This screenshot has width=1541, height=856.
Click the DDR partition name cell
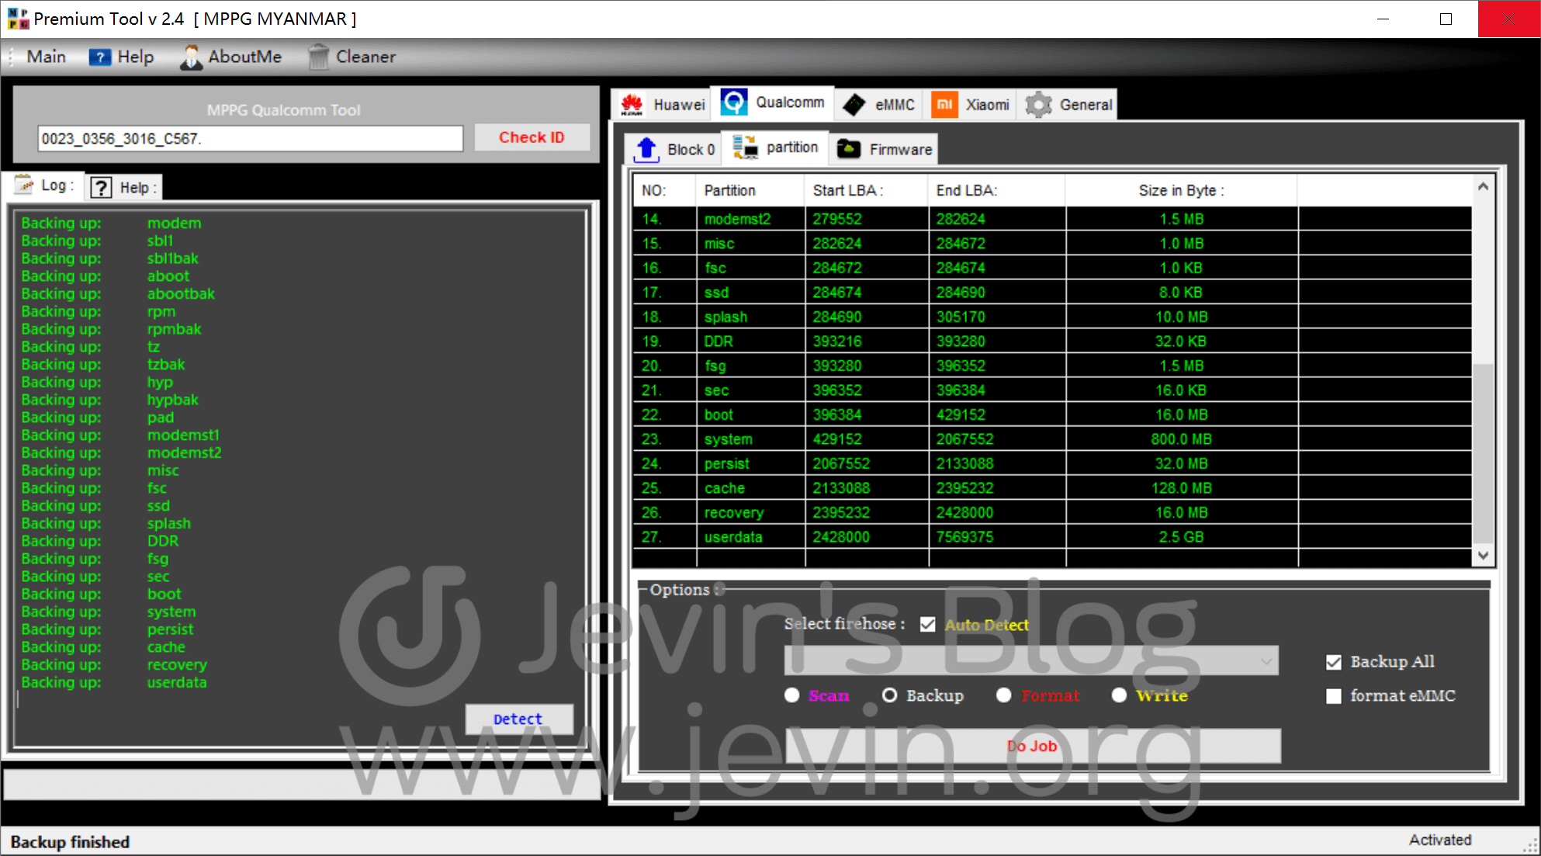pyautogui.click(x=750, y=341)
